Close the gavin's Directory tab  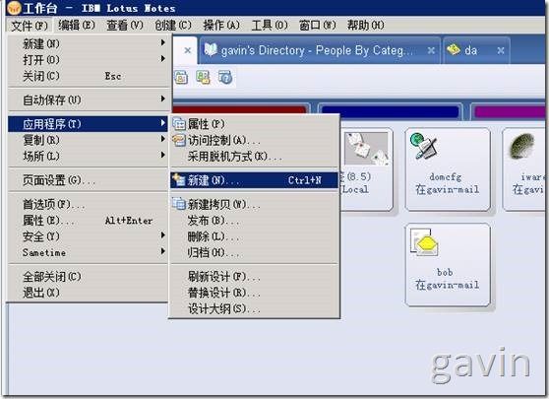431,51
